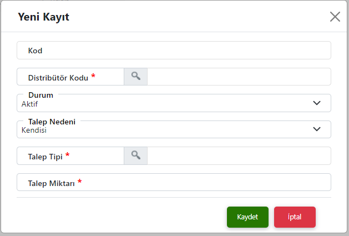Viewport: 349px width, 236px height.
Task: Expand the Talep Nedeni chevron arrow
Action: point(317,129)
